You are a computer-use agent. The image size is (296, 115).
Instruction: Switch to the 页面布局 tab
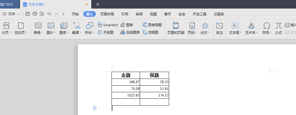tap(107, 14)
